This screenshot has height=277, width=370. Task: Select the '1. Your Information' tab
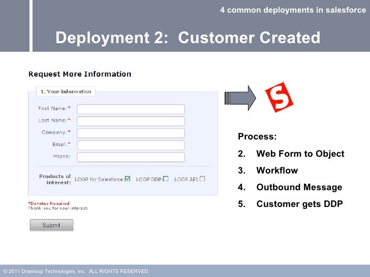66,91
